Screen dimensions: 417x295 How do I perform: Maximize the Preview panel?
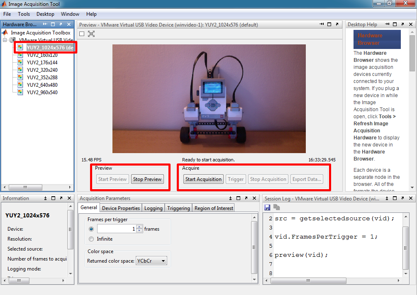click(x=329, y=24)
